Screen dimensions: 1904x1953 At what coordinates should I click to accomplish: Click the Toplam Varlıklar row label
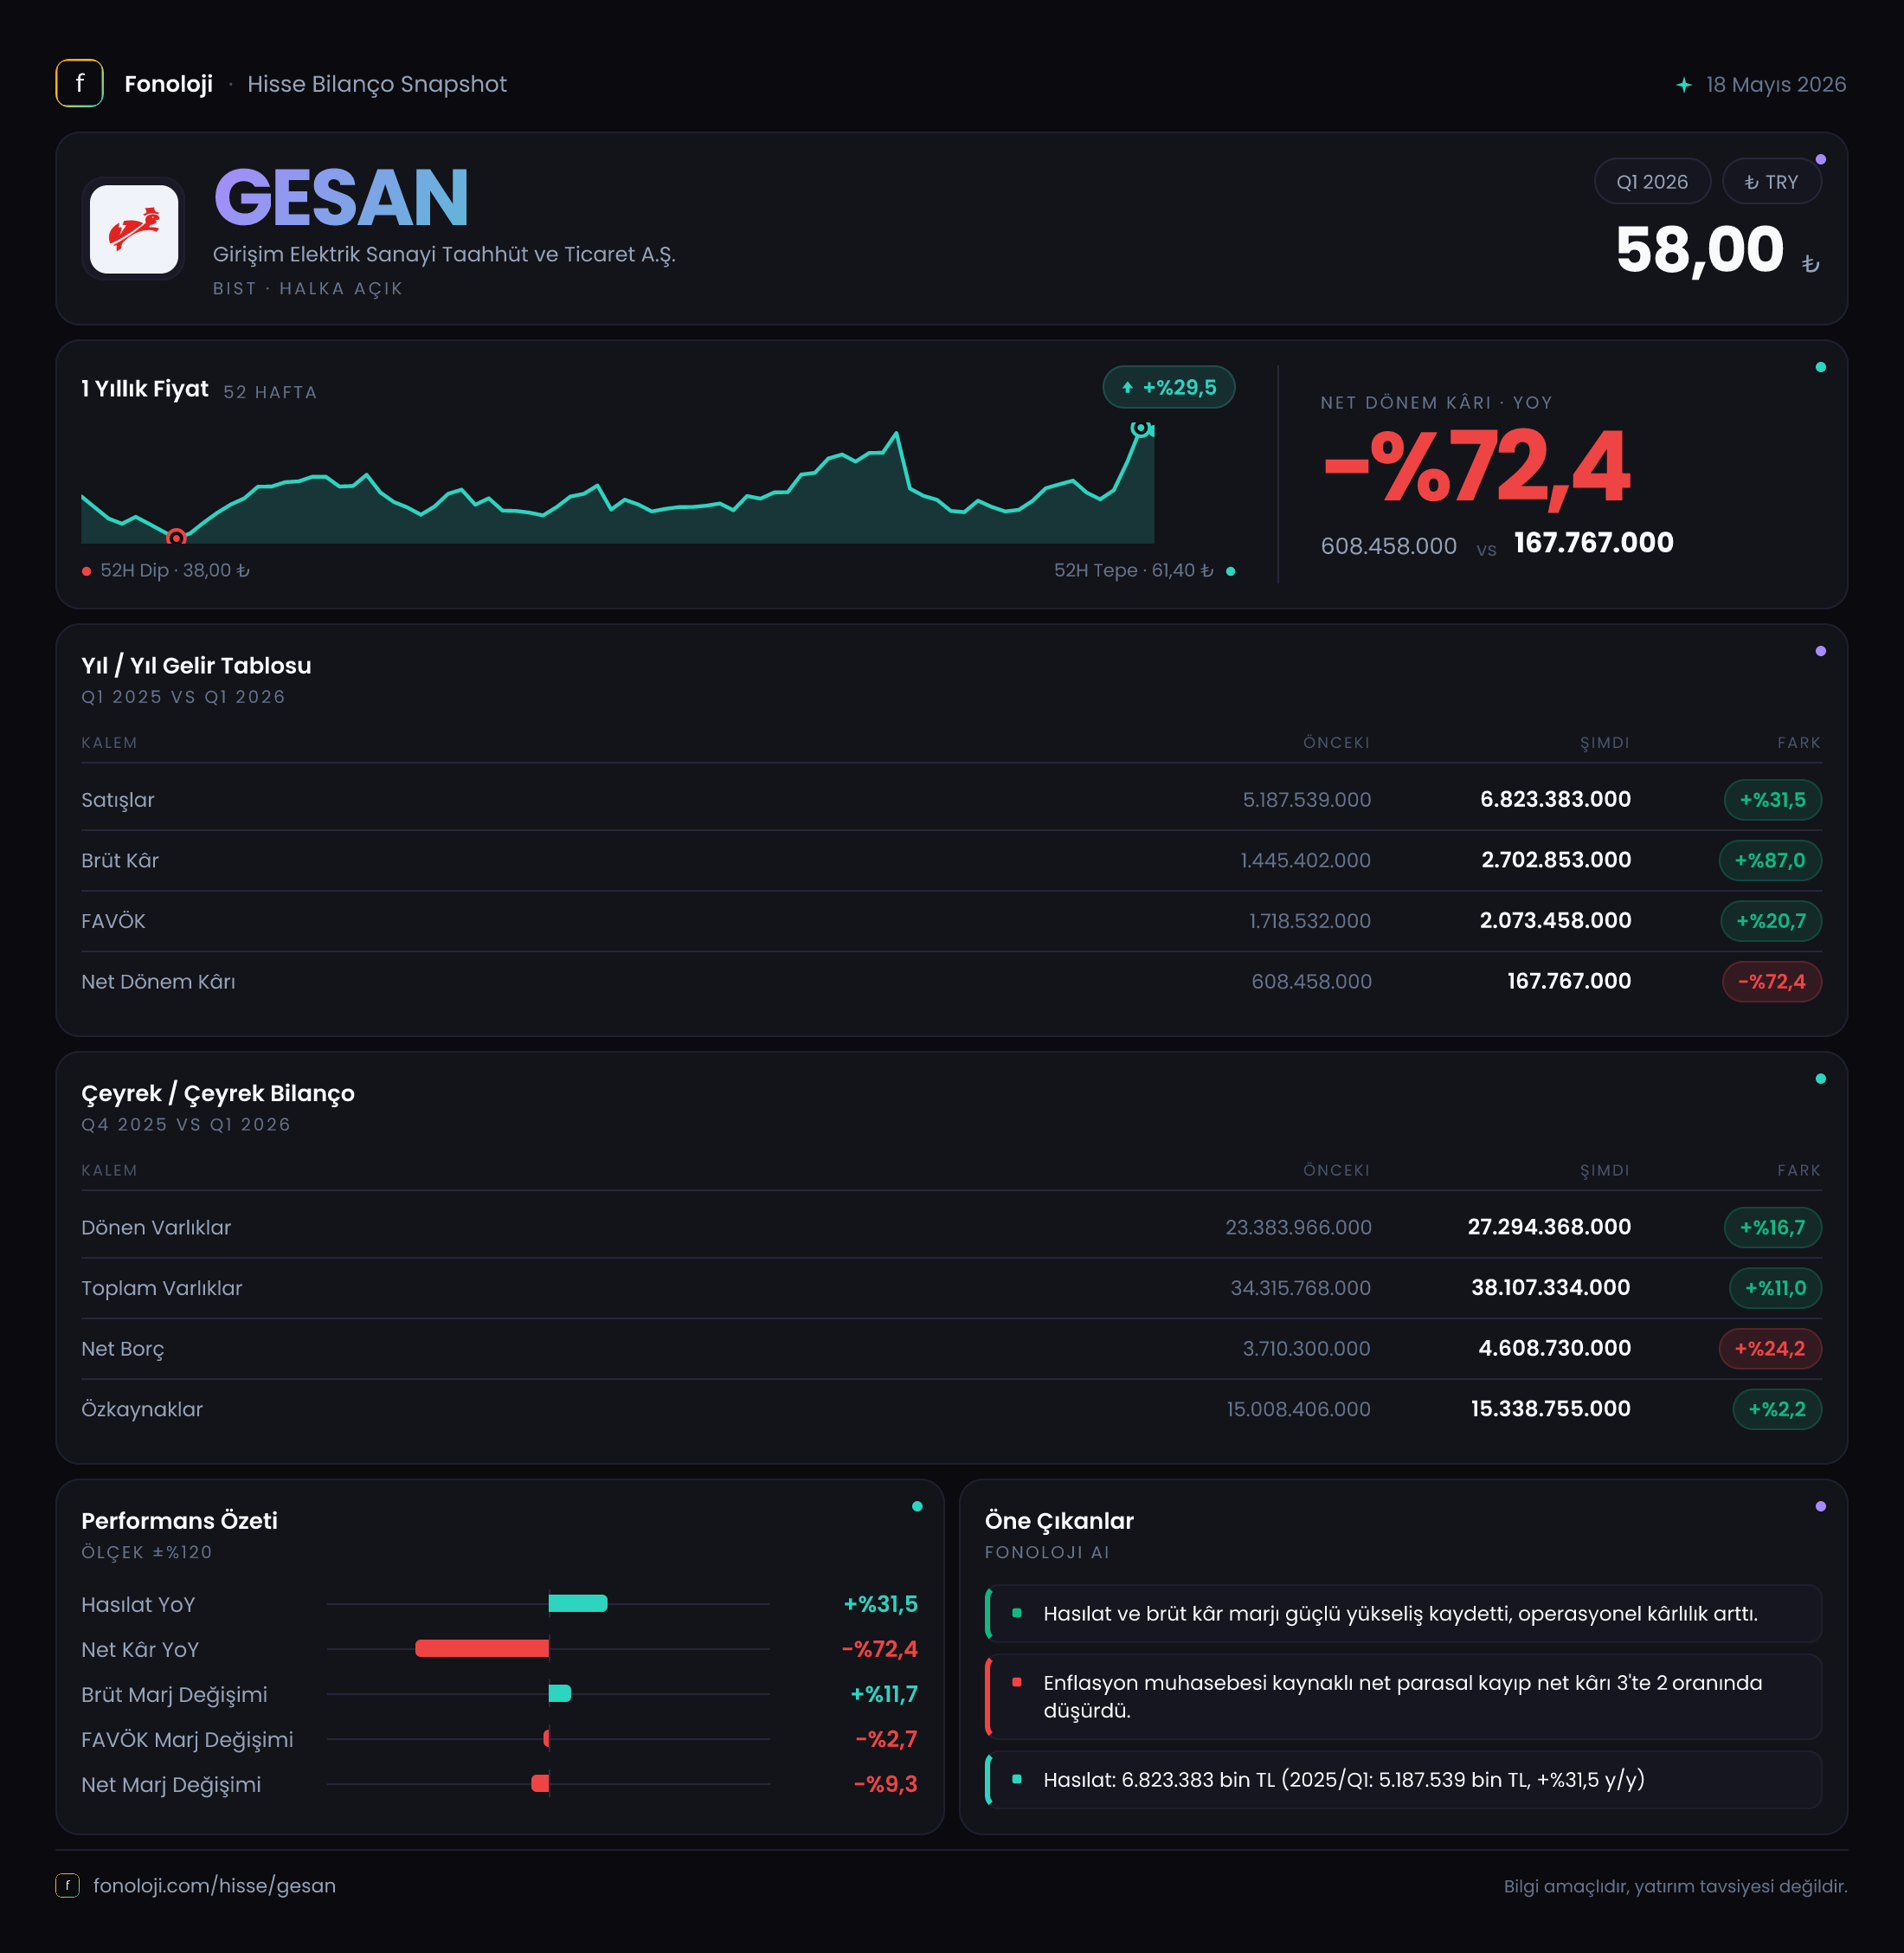(x=162, y=1289)
